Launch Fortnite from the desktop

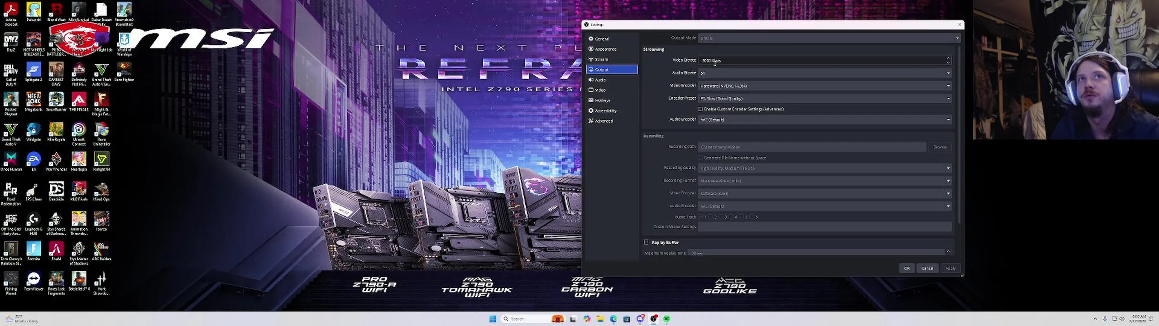pyautogui.click(x=34, y=251)
